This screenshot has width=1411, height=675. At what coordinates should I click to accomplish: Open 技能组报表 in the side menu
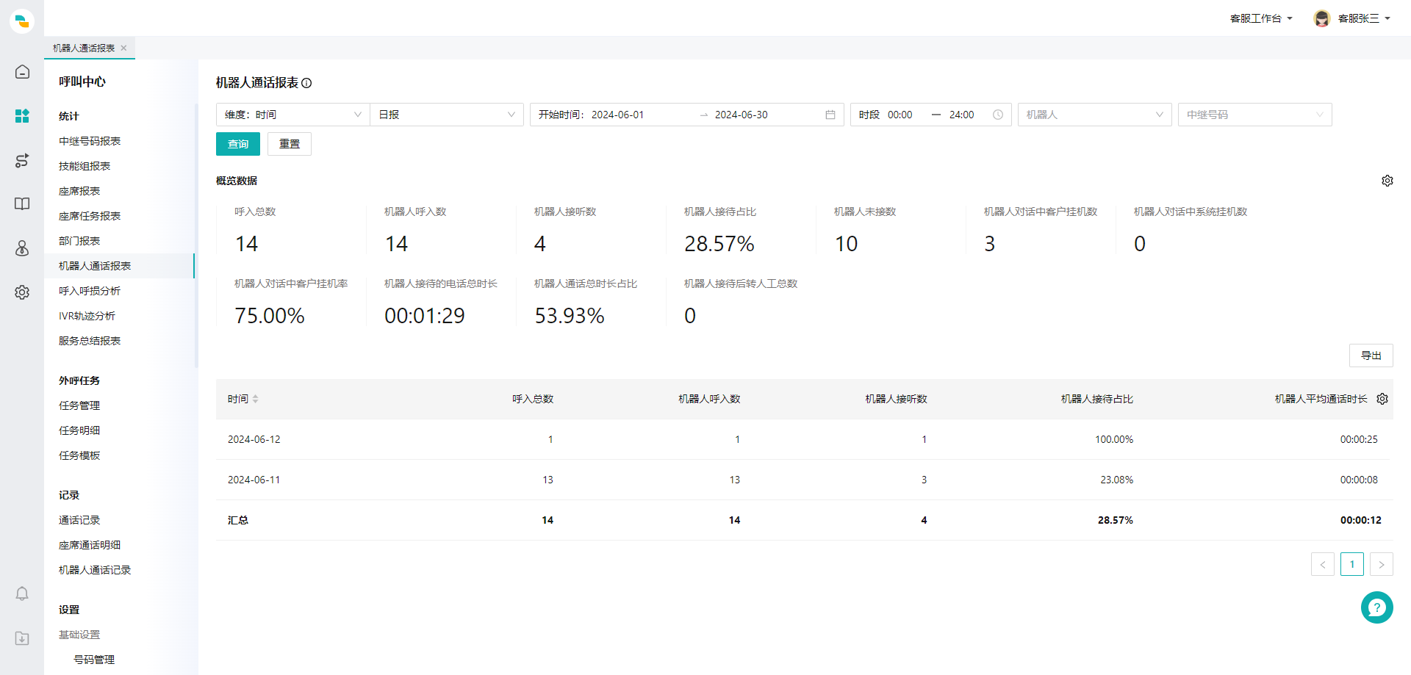click(85, 166)
